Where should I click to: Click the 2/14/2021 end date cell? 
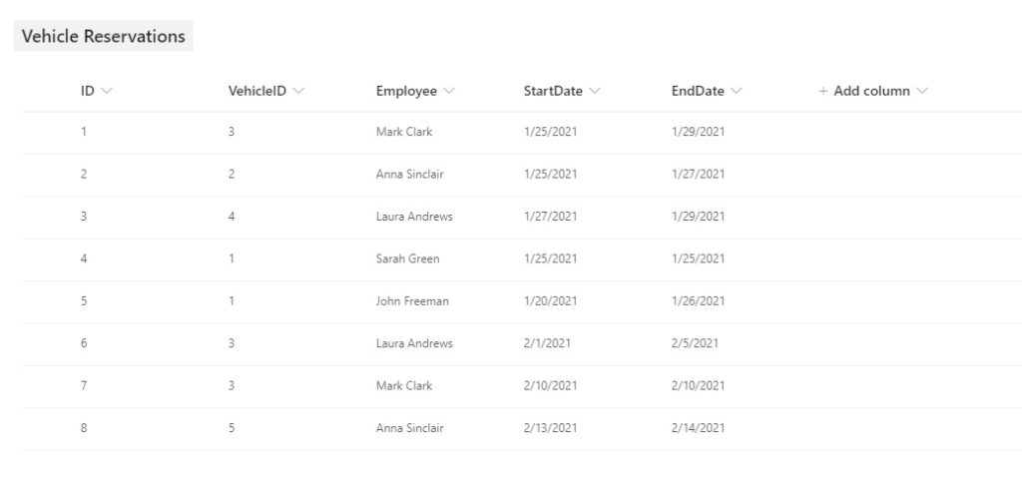click(x=698, y=428)
